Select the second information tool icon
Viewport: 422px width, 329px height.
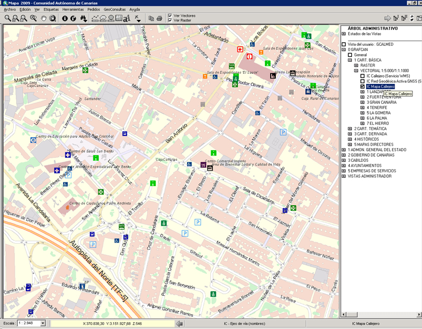(x=73, y=18)
